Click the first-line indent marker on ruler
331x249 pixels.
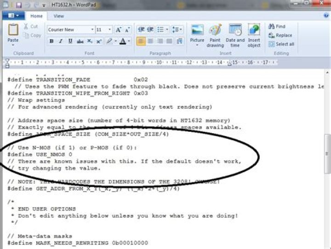point(7,61)
